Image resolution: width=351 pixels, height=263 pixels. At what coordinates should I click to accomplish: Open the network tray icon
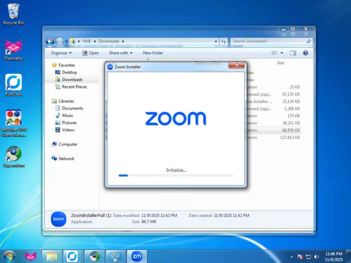coord(308,257)
